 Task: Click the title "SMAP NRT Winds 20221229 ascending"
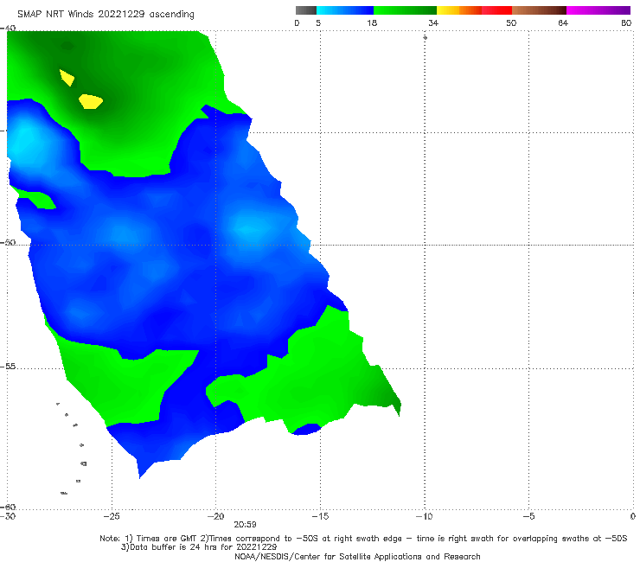tap(106, 14)
